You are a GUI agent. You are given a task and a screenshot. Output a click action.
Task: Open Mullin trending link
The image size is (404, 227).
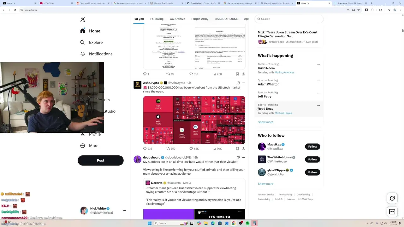pos(278,73)
